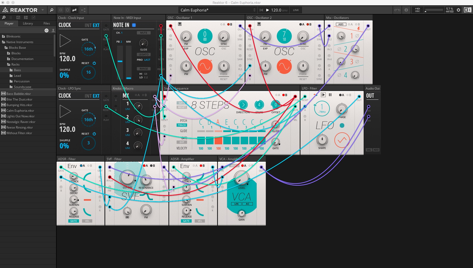
Task: Toggle the audio engine power button
Action: tap(458, 10)
